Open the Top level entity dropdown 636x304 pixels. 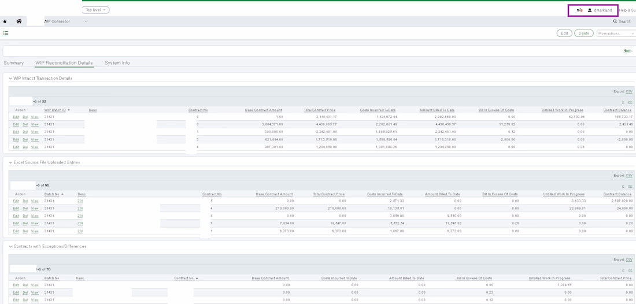96,10
